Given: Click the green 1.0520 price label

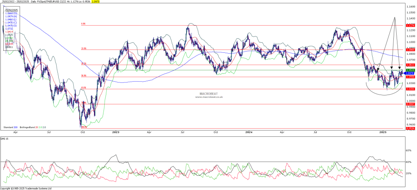Looking at the screenshot, I should pos(410,70).
